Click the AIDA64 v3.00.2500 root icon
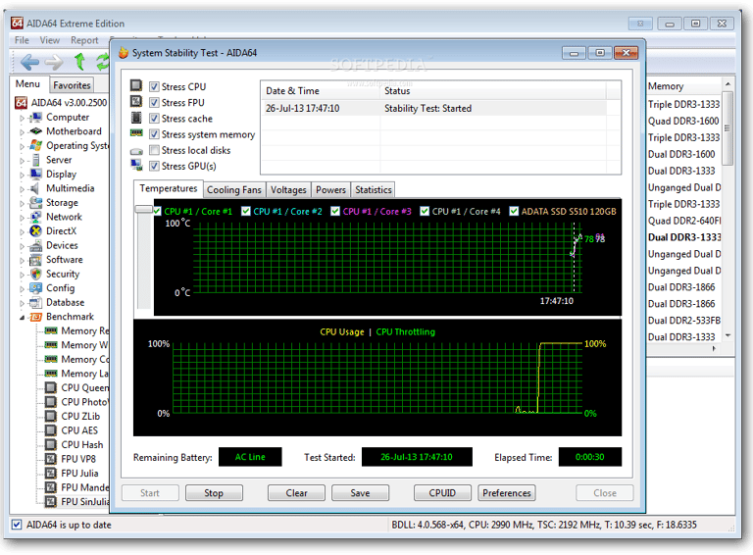This screenshot has width=753, height=555. coord(21,103)
